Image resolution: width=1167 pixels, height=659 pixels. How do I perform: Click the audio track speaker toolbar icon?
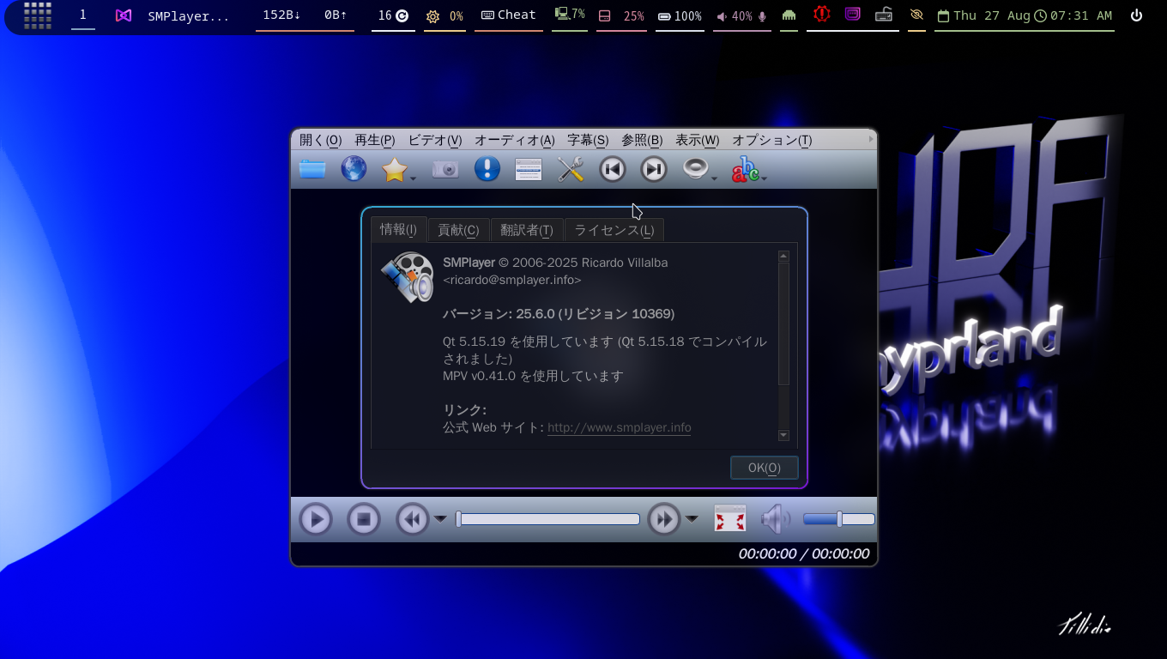[x=695, y=169]
